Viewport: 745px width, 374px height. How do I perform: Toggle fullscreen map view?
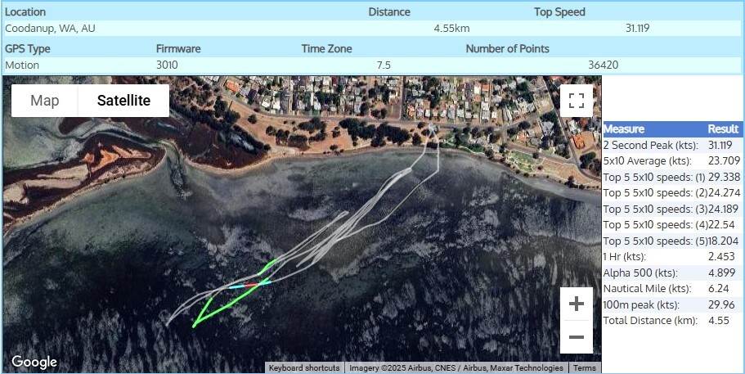(576, 101)
